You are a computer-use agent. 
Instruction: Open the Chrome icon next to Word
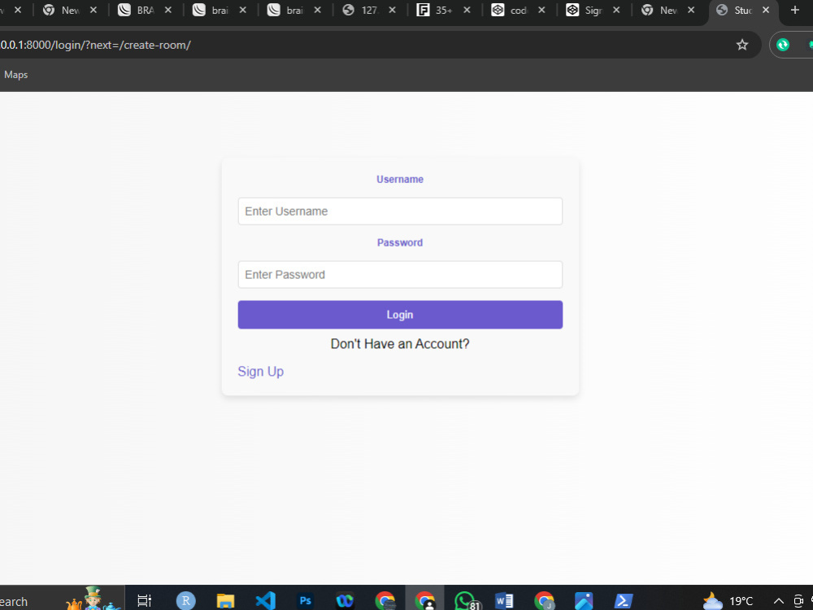[x=544, y=601]
